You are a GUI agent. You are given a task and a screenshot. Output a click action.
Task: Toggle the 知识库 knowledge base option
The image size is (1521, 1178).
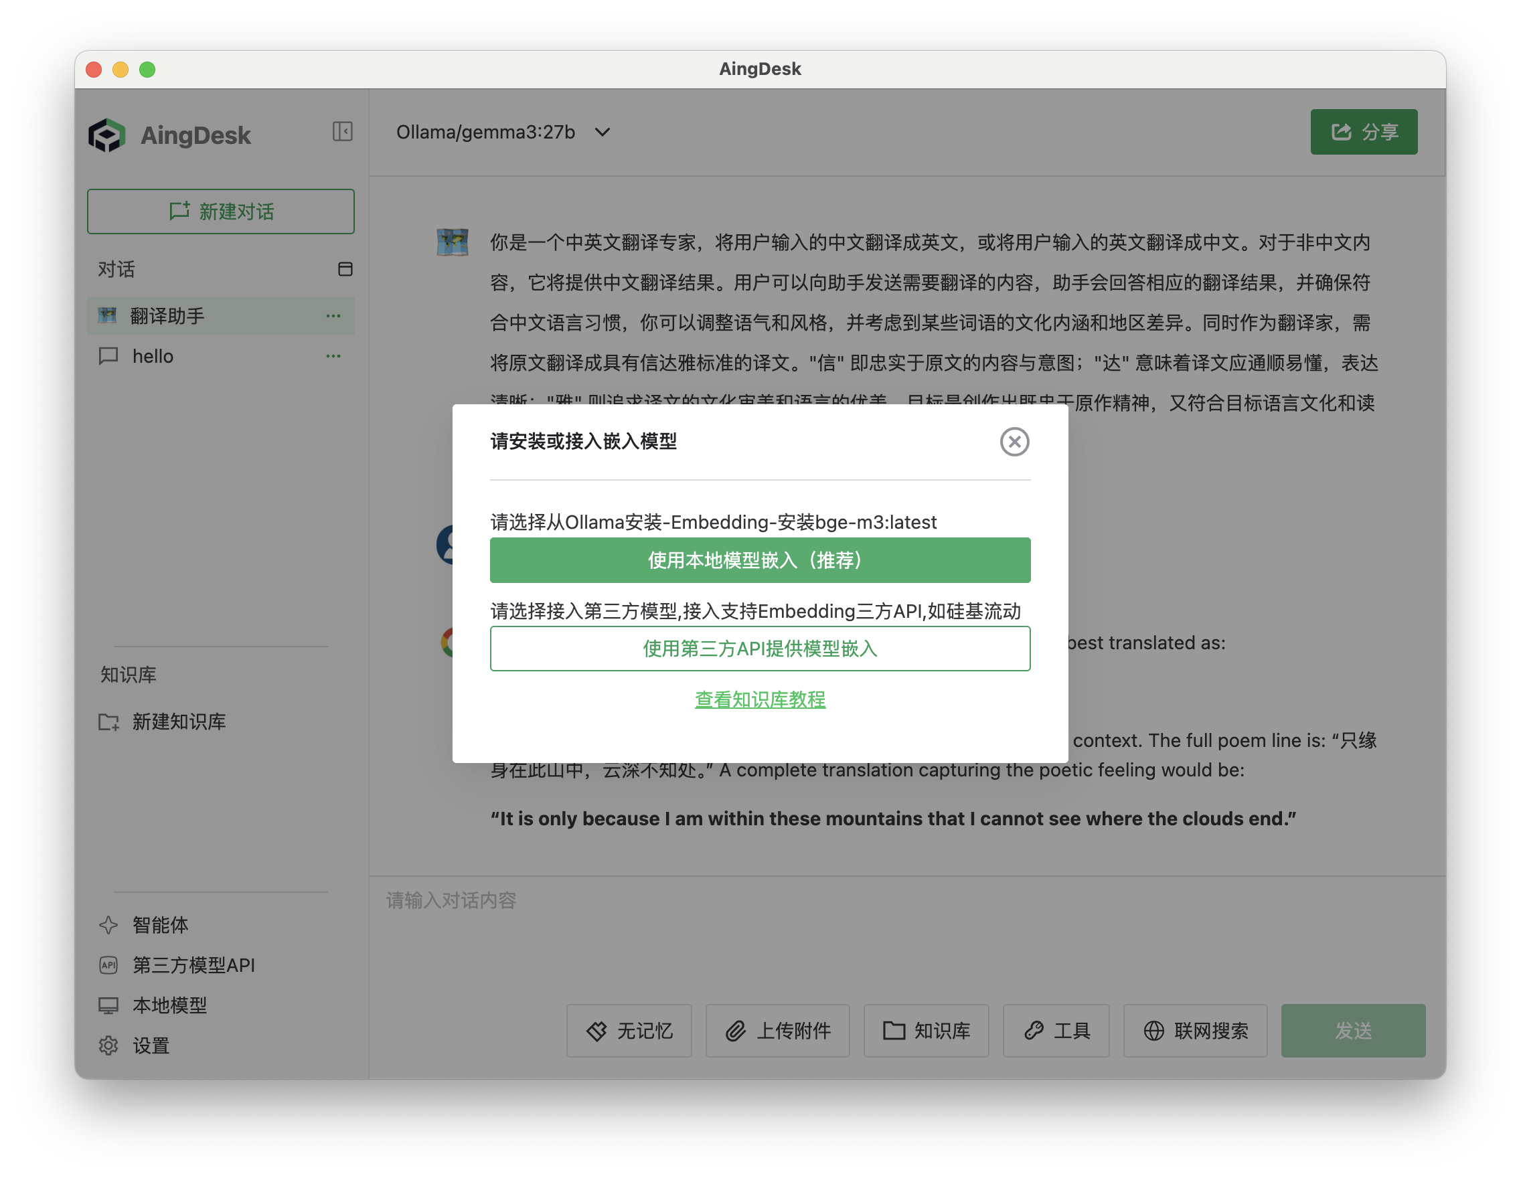coord(927,1031)
